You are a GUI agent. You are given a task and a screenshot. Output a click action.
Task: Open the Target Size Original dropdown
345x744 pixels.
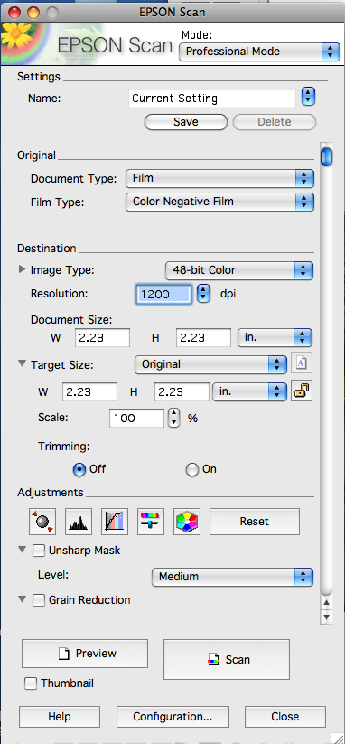point(210,364)
